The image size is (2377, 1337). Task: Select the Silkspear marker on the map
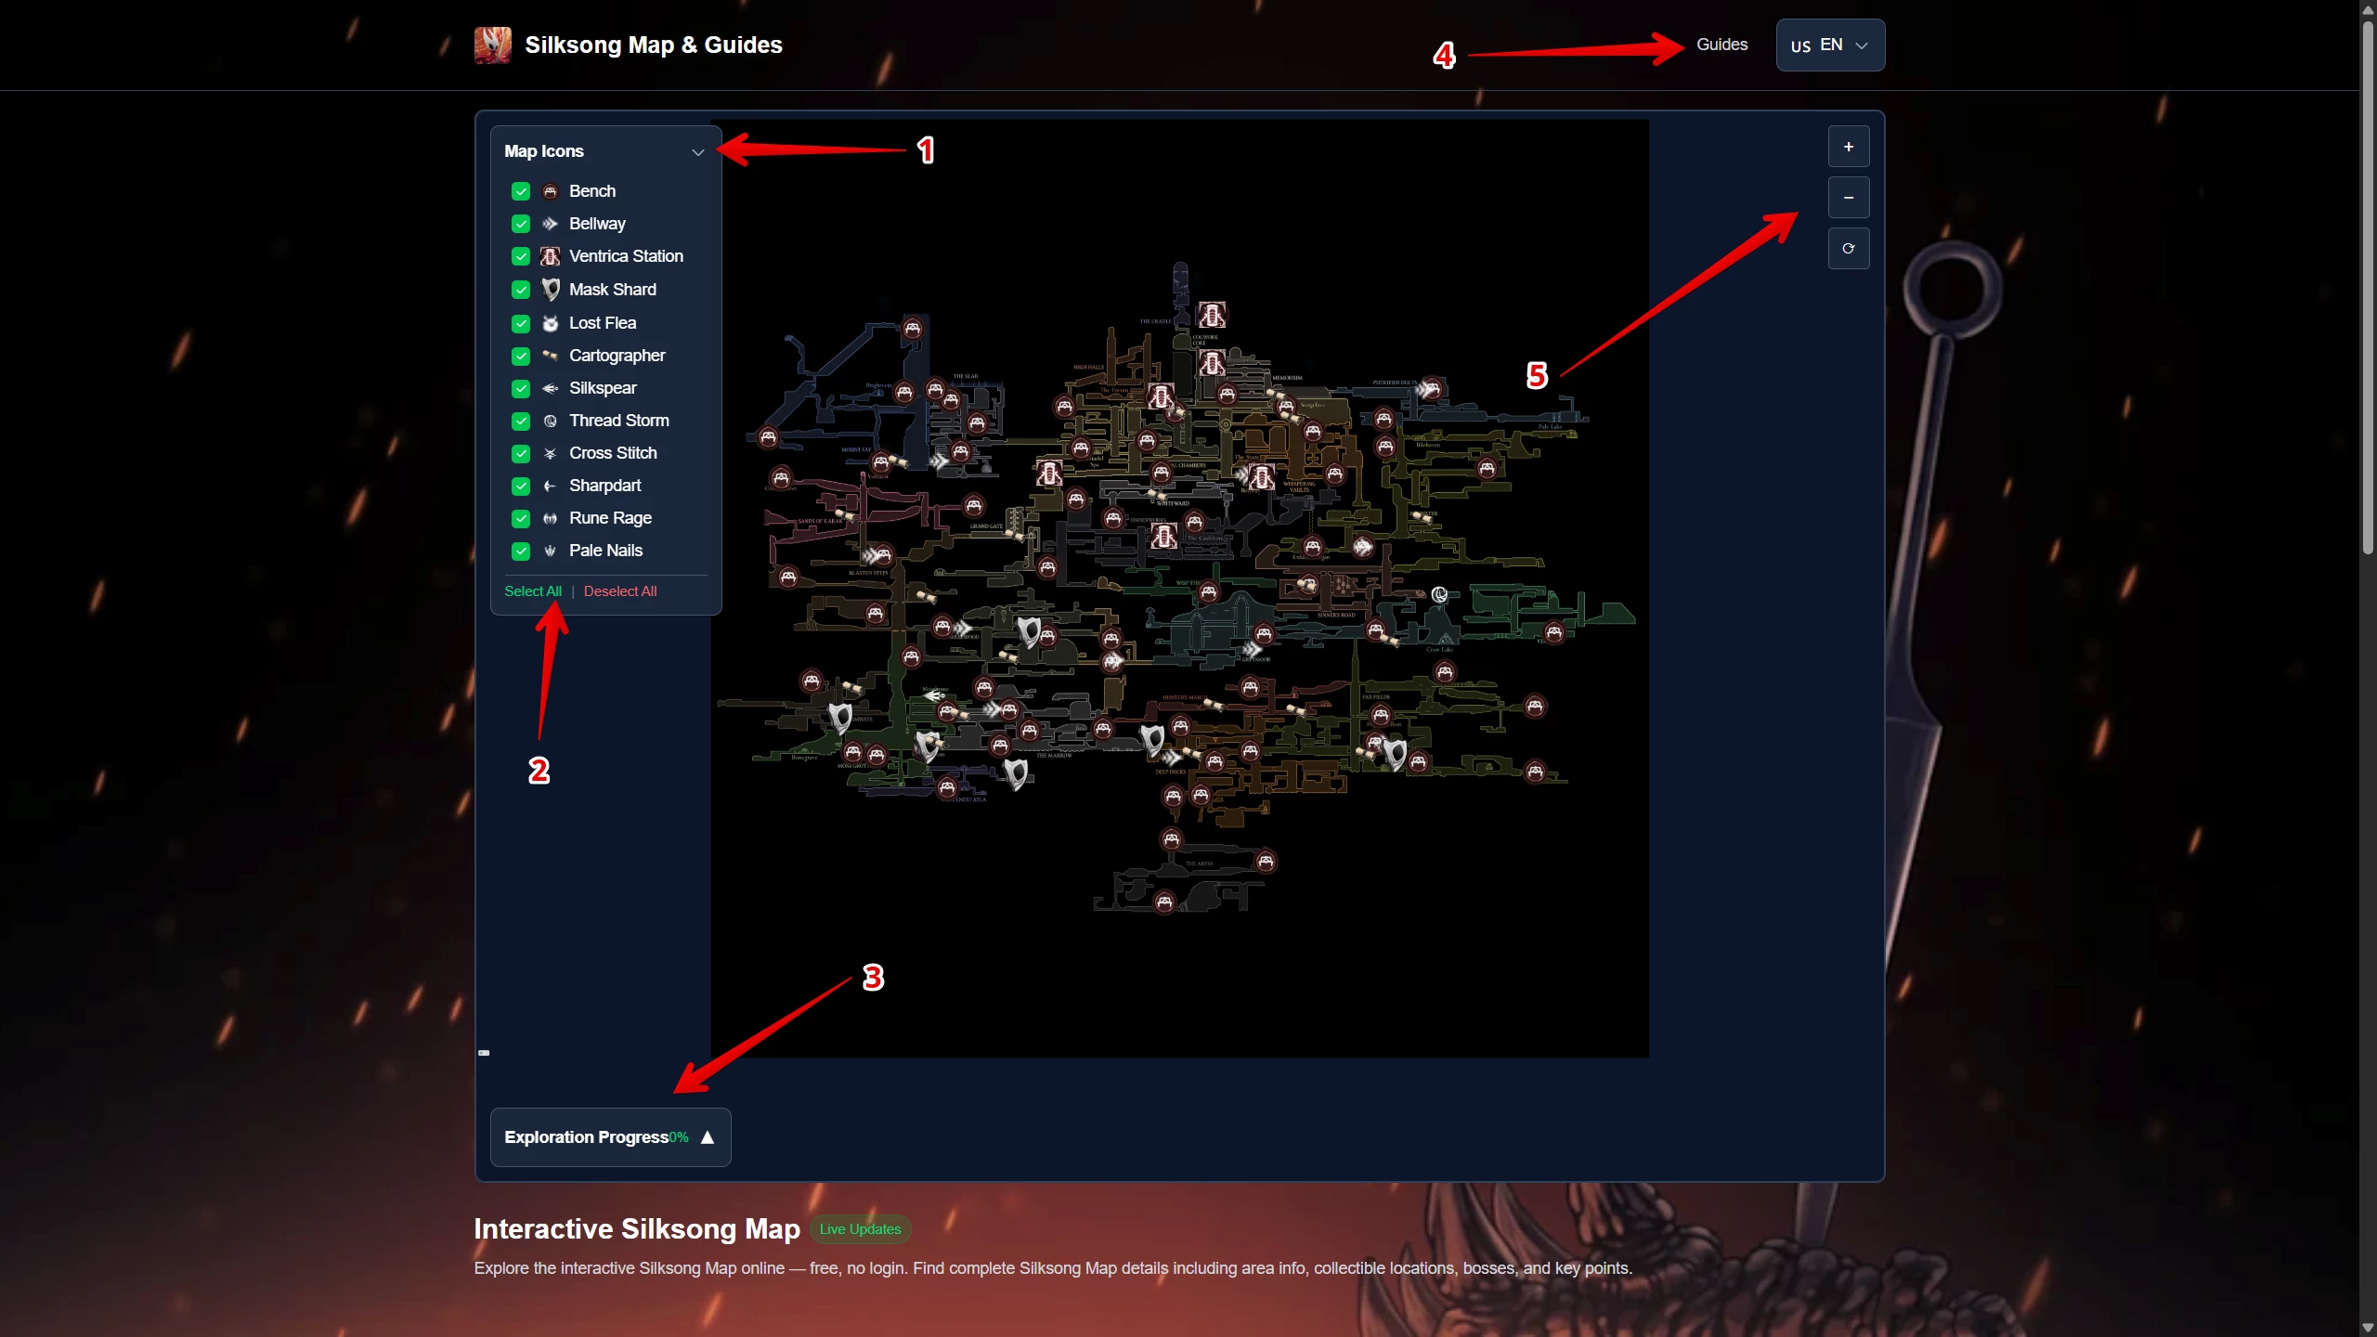pyautogui.click(x=934, y=695)
